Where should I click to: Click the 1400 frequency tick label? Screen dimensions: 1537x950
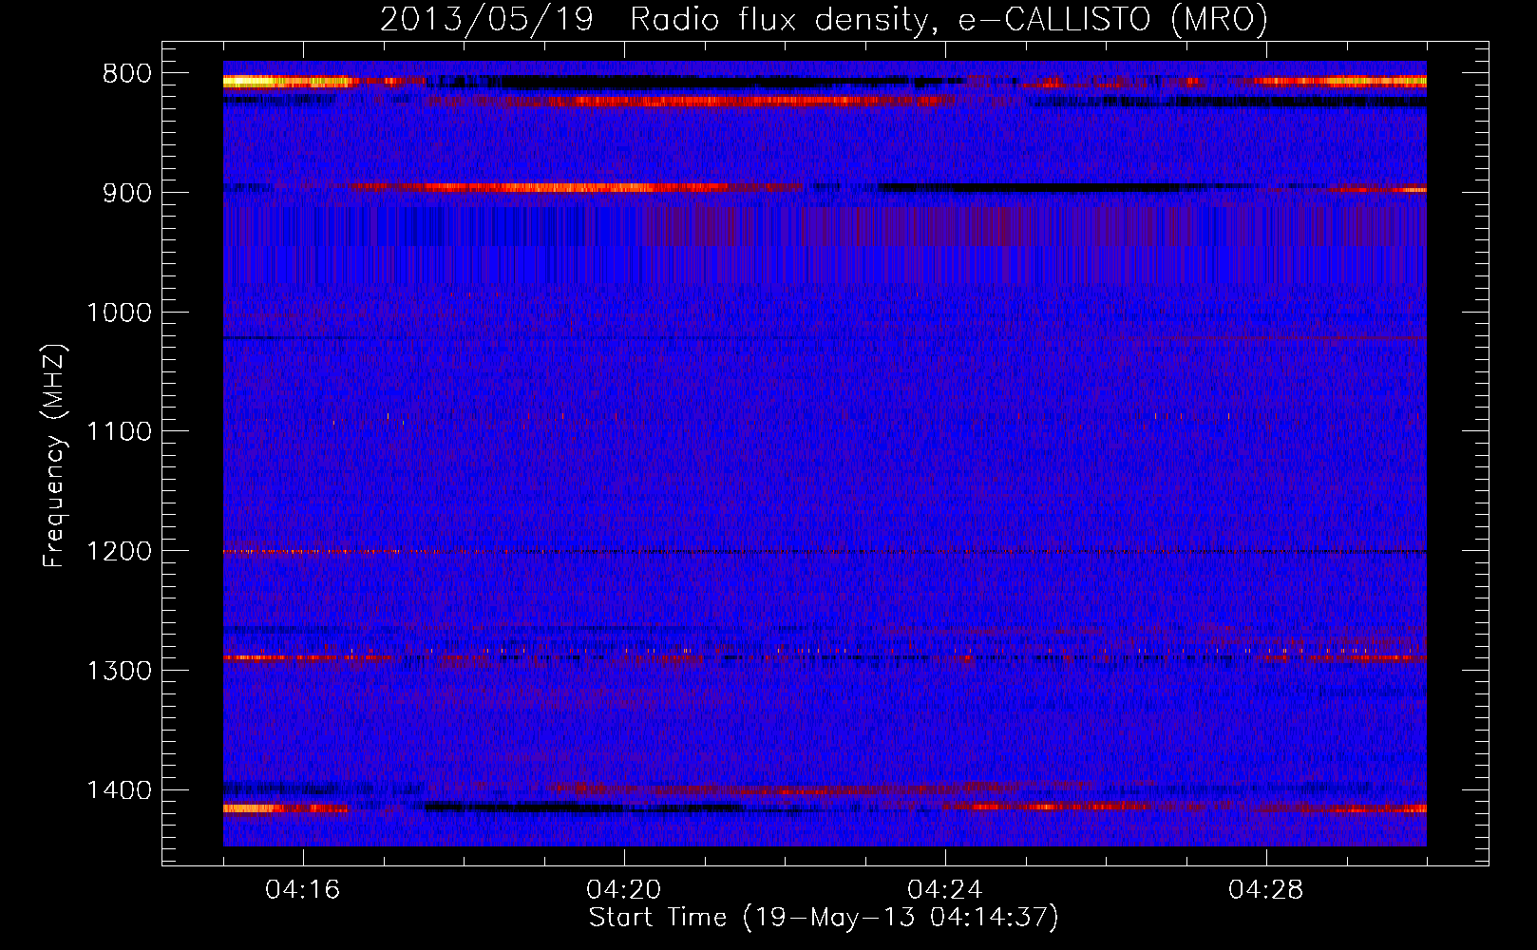pyautogui.click(x=119, y=790)
